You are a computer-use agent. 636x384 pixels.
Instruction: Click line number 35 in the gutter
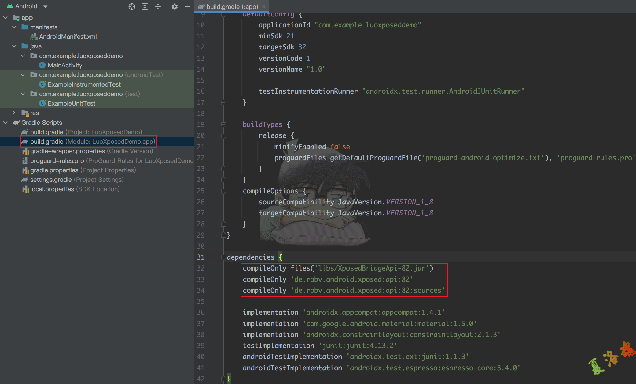pos(200,301)
